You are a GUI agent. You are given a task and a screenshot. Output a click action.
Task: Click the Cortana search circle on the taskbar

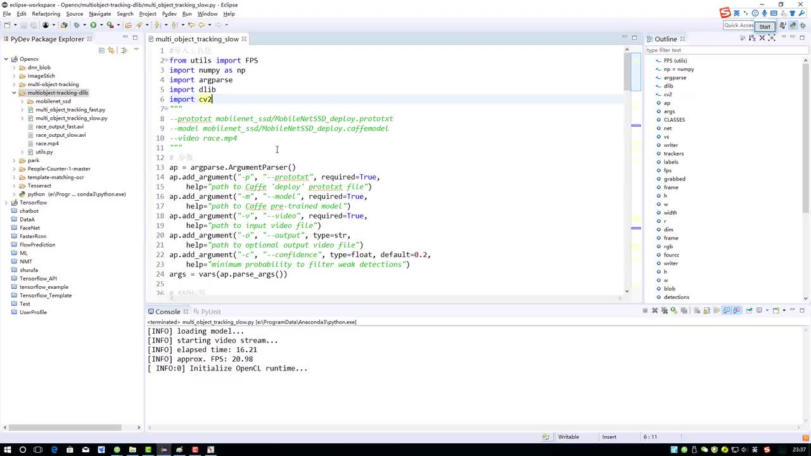click(x=23, y=450)
